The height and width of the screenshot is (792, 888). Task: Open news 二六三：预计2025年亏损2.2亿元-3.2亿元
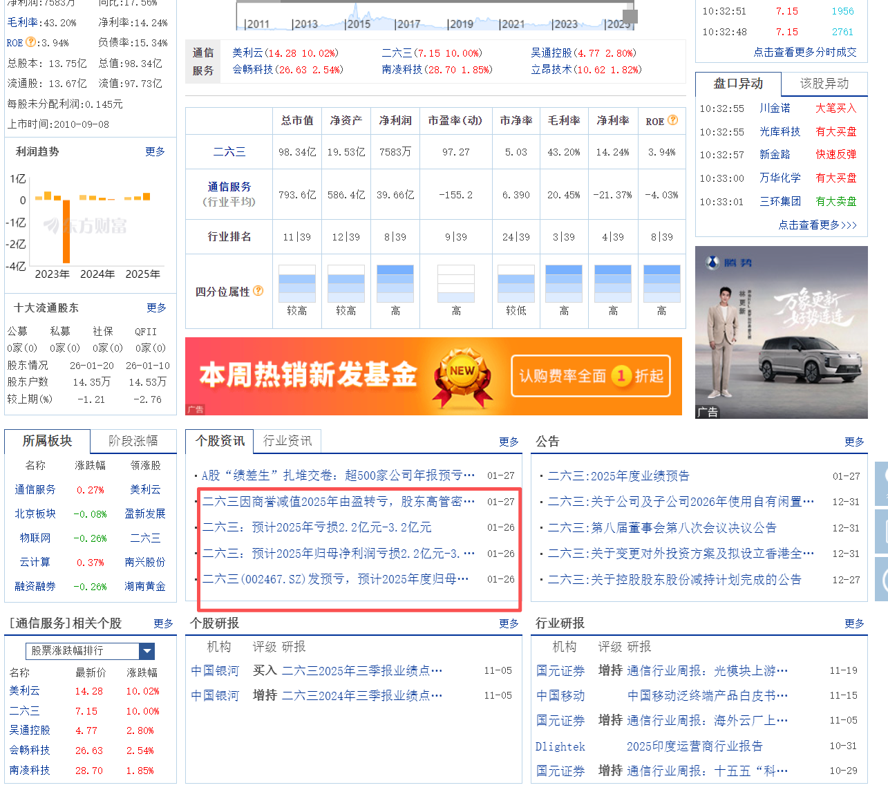click(317, 527)
